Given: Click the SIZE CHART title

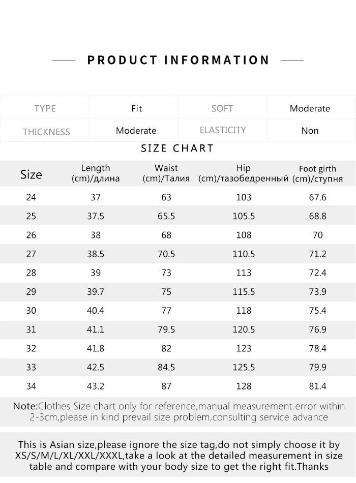Looking at the screenshot, I should (177, 148).
